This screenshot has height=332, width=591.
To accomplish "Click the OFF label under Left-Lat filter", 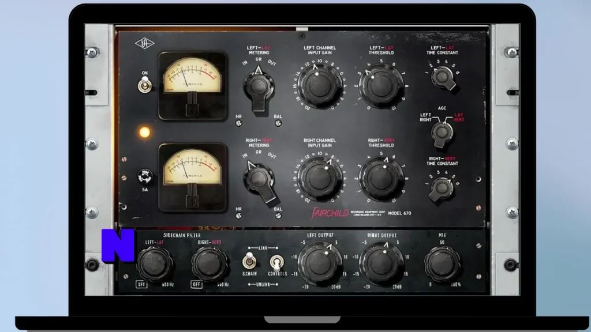I will pos(141,285).
